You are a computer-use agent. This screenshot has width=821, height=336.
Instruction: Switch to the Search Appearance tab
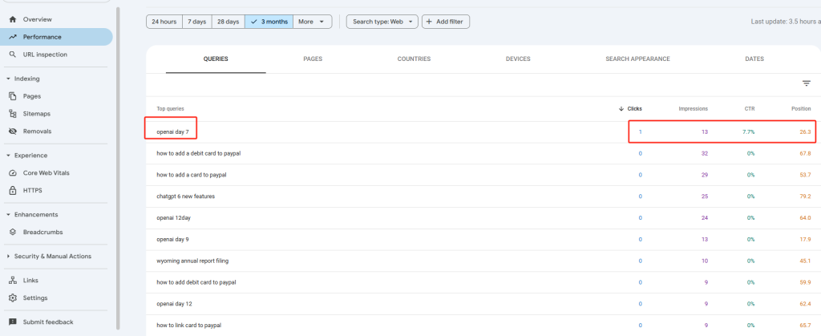[637, 59]
